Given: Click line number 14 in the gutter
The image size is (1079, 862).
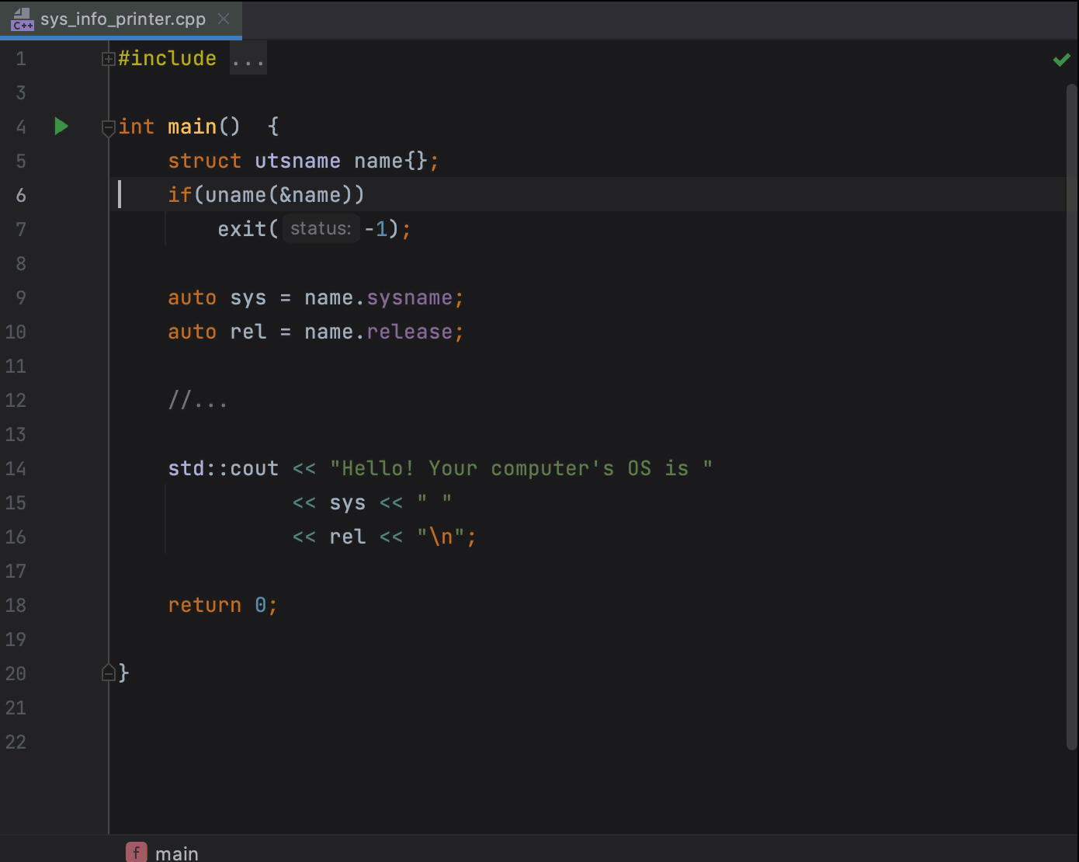Looking at the screenshot, I should point(16,468).
